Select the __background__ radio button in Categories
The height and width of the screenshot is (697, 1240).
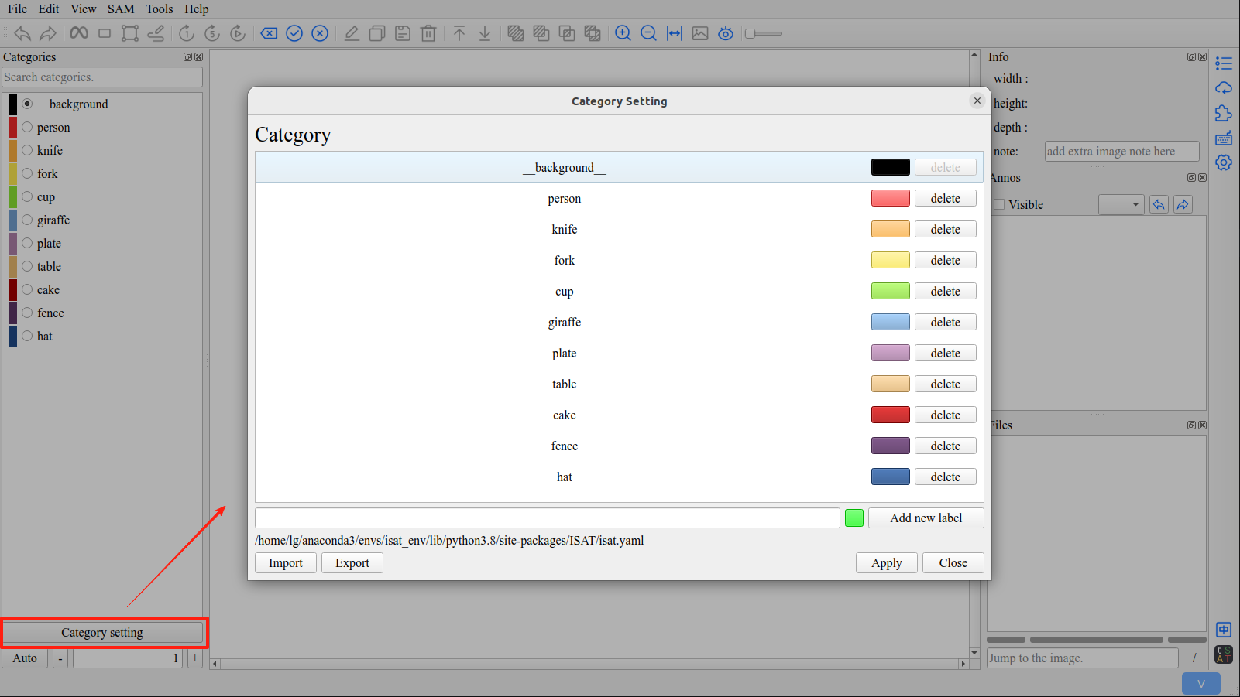point(27,104)
